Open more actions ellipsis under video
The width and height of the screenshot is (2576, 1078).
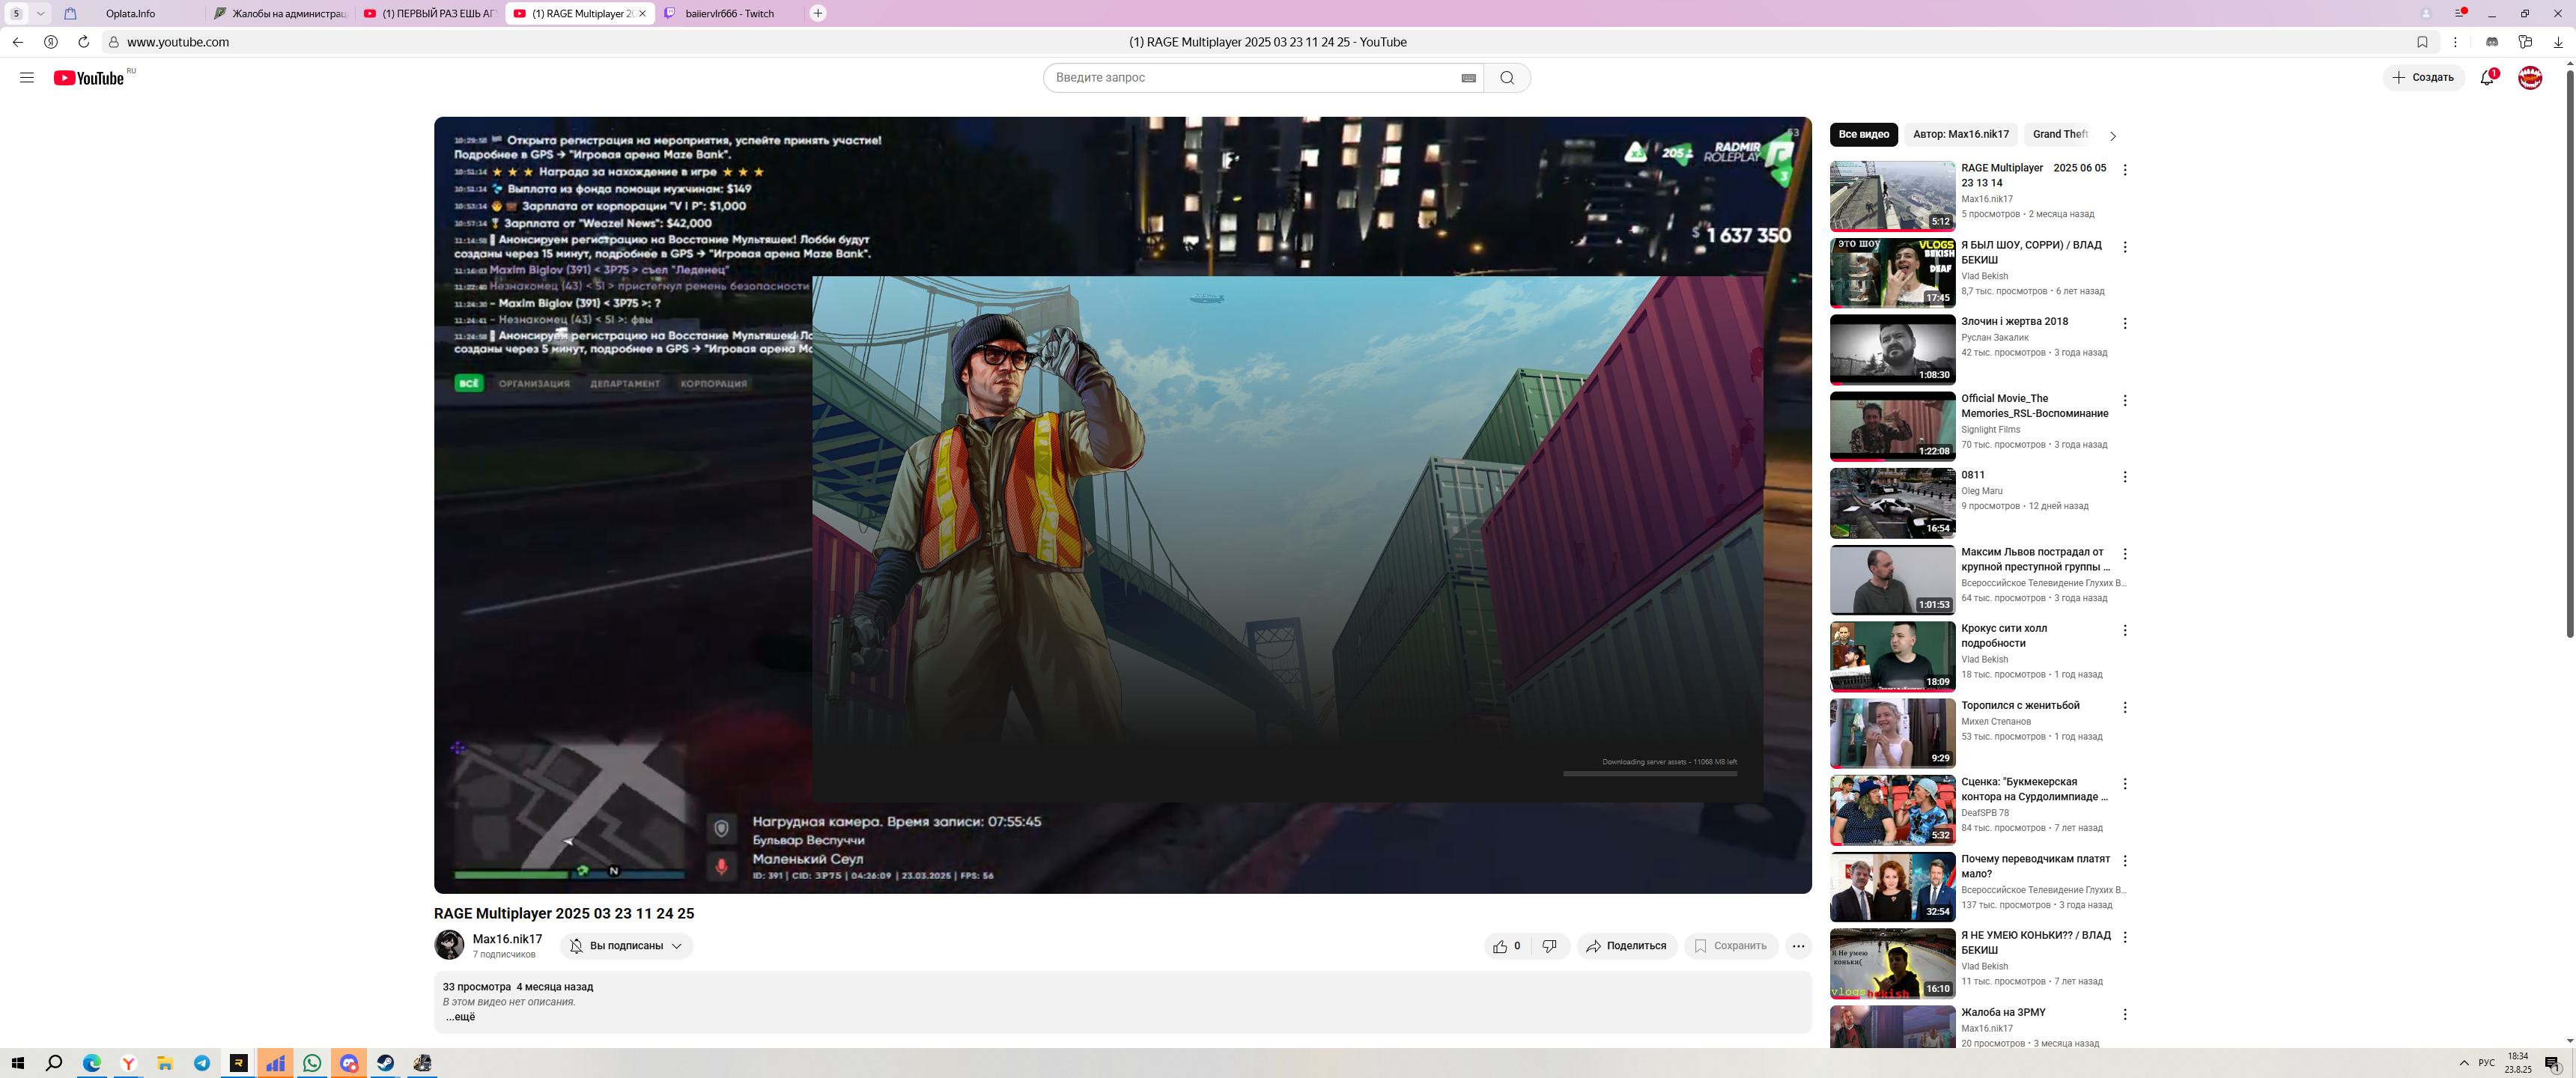(1798, 946)
